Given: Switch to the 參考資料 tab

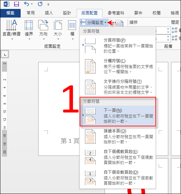Looking at the screenshot, I should click(116, 13).
